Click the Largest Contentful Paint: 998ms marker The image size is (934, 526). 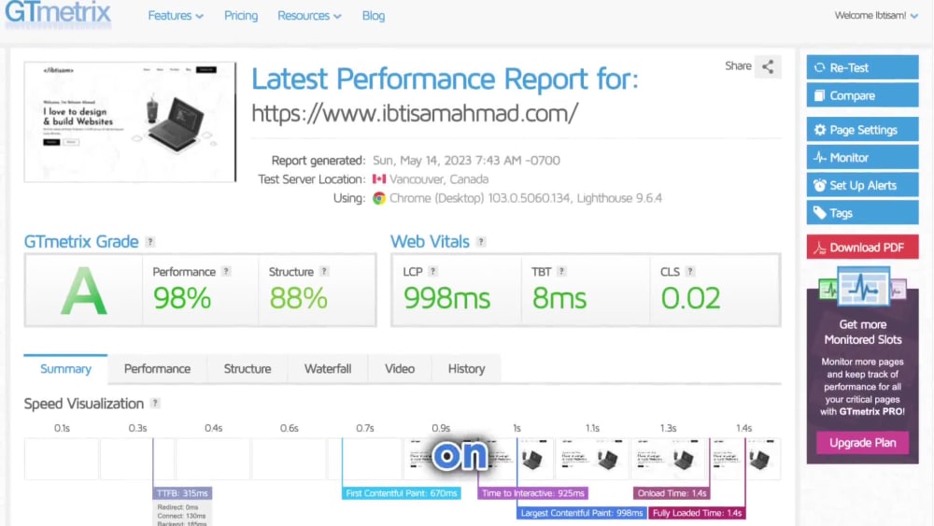coord(581,513)
